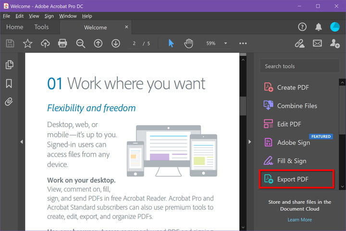Switch to the Tools tab
The height and width of the screenshot is (231, 346).
(41, 27)
